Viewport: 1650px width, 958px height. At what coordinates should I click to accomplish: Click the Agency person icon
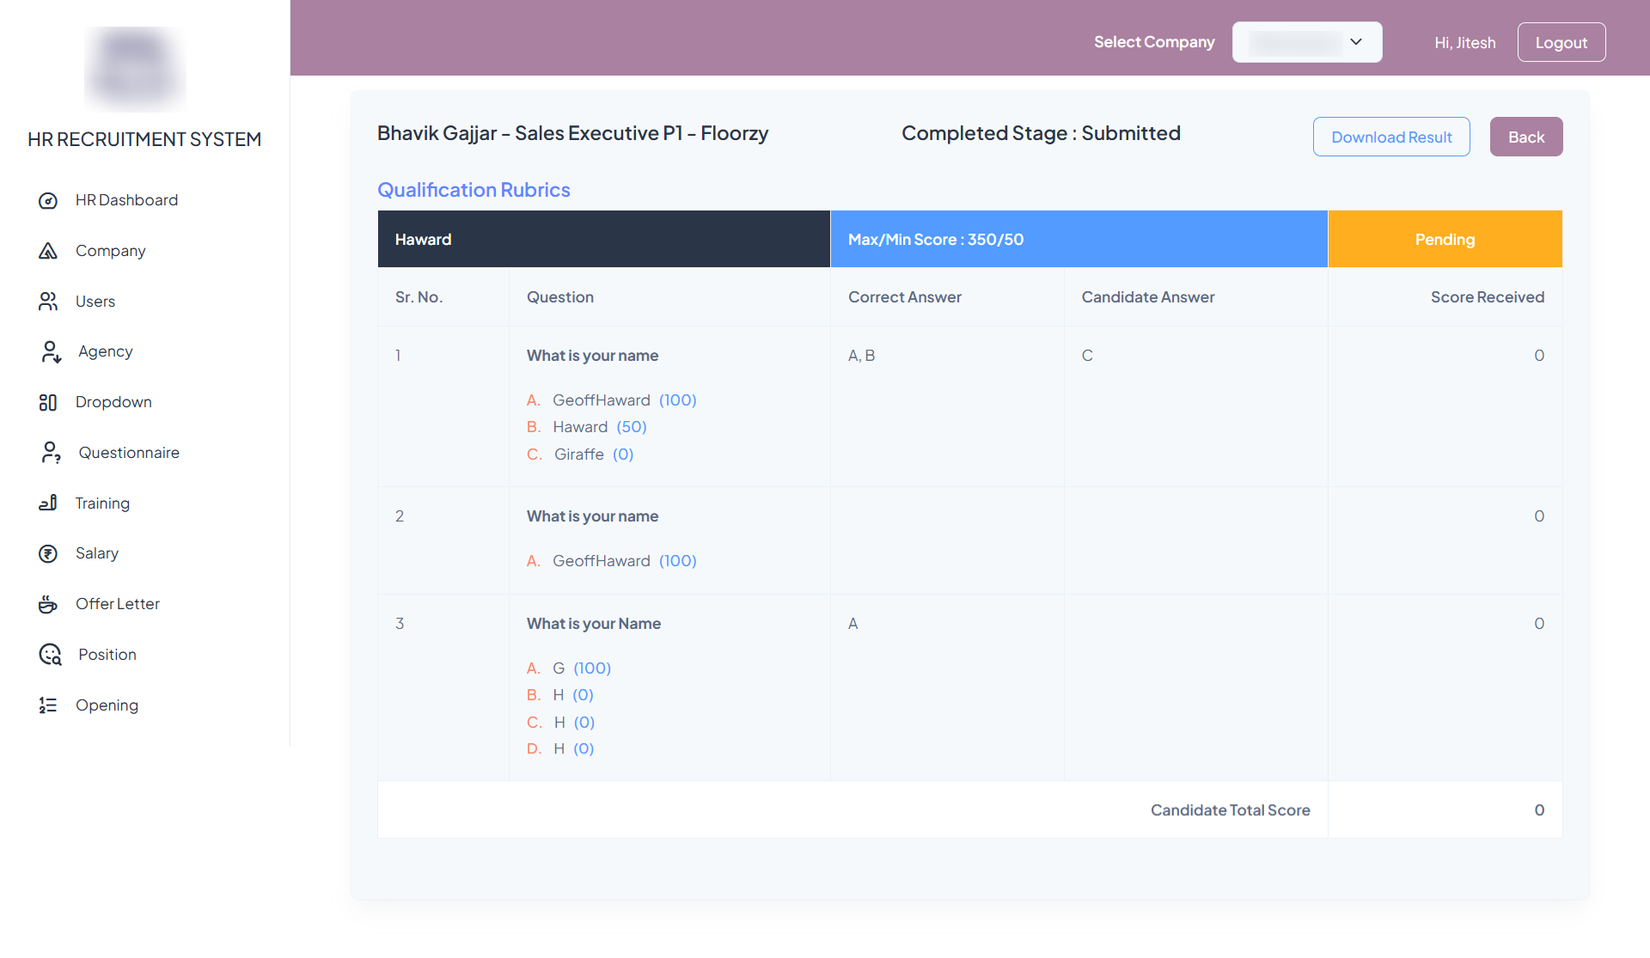[51, 351]
